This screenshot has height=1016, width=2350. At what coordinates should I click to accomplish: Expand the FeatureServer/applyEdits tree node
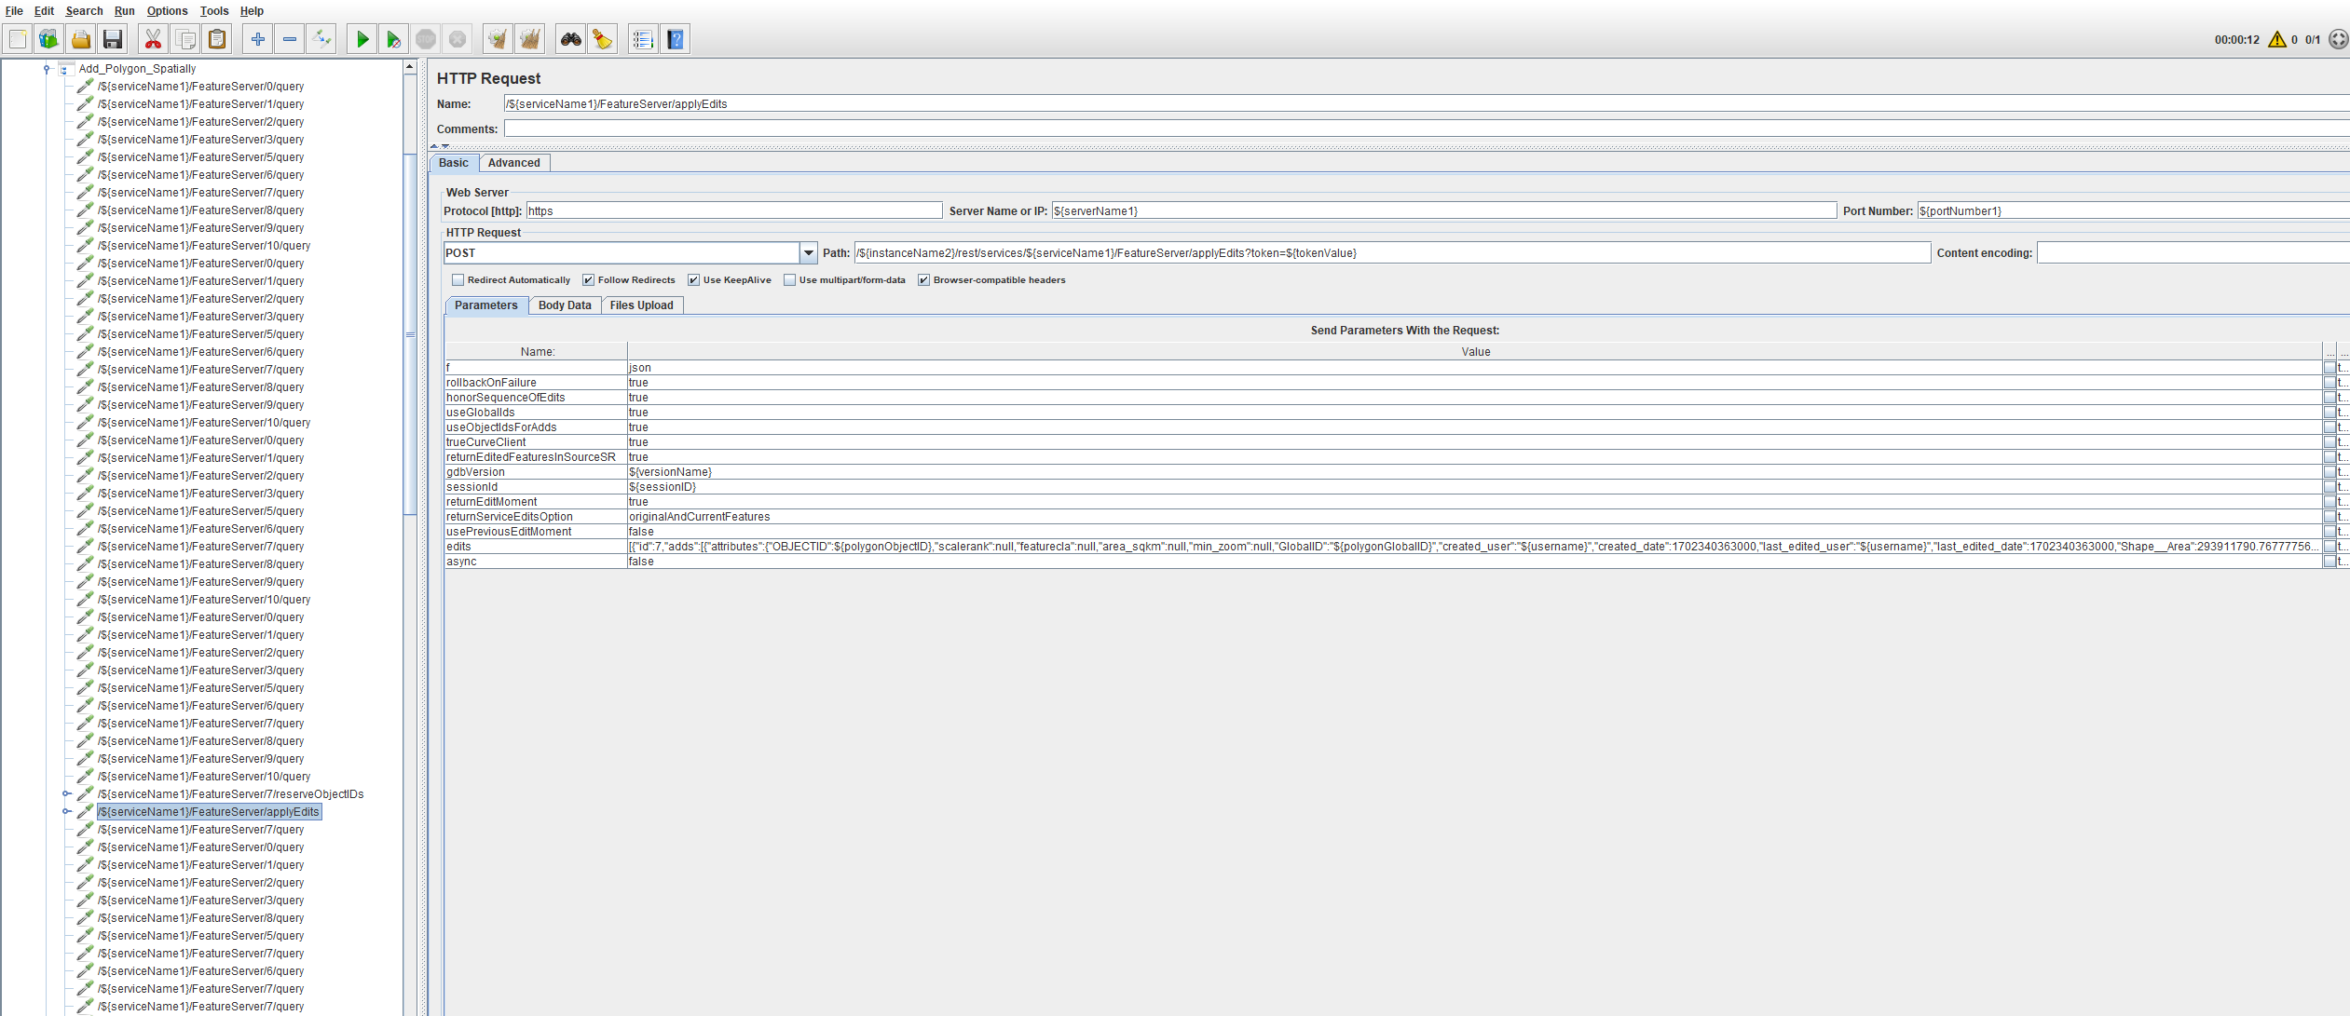[66, 812]
